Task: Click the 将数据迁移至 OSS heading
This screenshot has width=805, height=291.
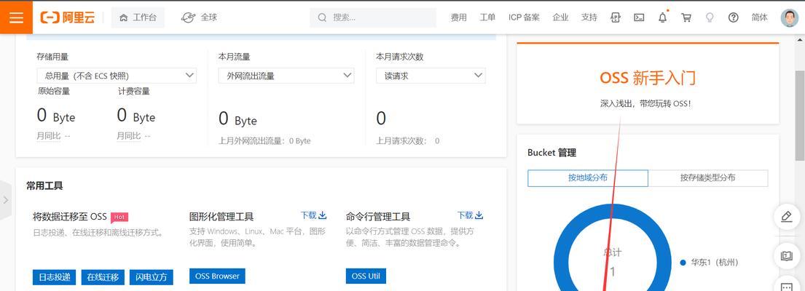Action: click(x=70, y=217)
